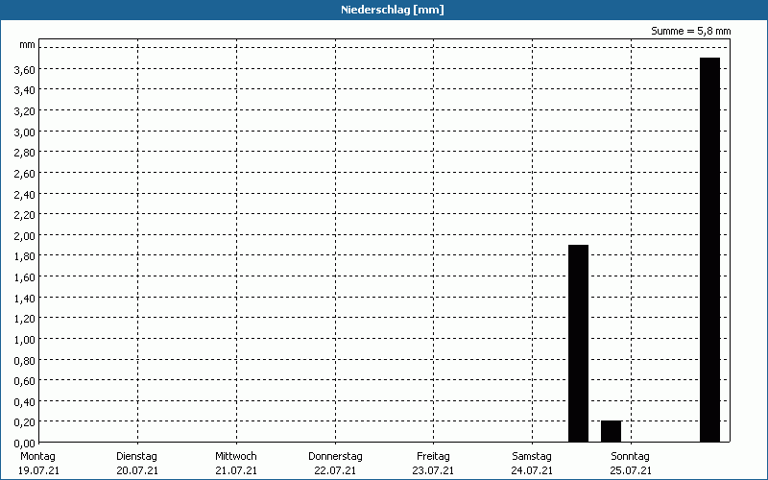Image resolution: width=768 pixels, height=480 pixels.
Task: Click the small 0,20 mm precipitation bar
Action: 611,431
